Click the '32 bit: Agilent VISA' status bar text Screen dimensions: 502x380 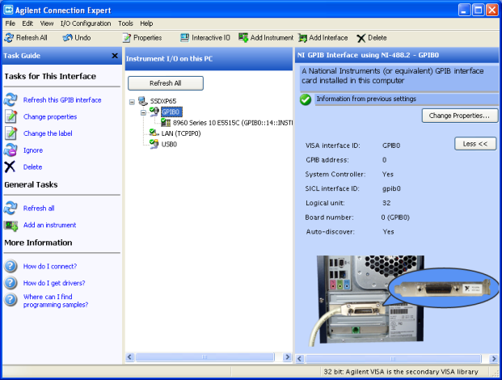coord(400,372)
